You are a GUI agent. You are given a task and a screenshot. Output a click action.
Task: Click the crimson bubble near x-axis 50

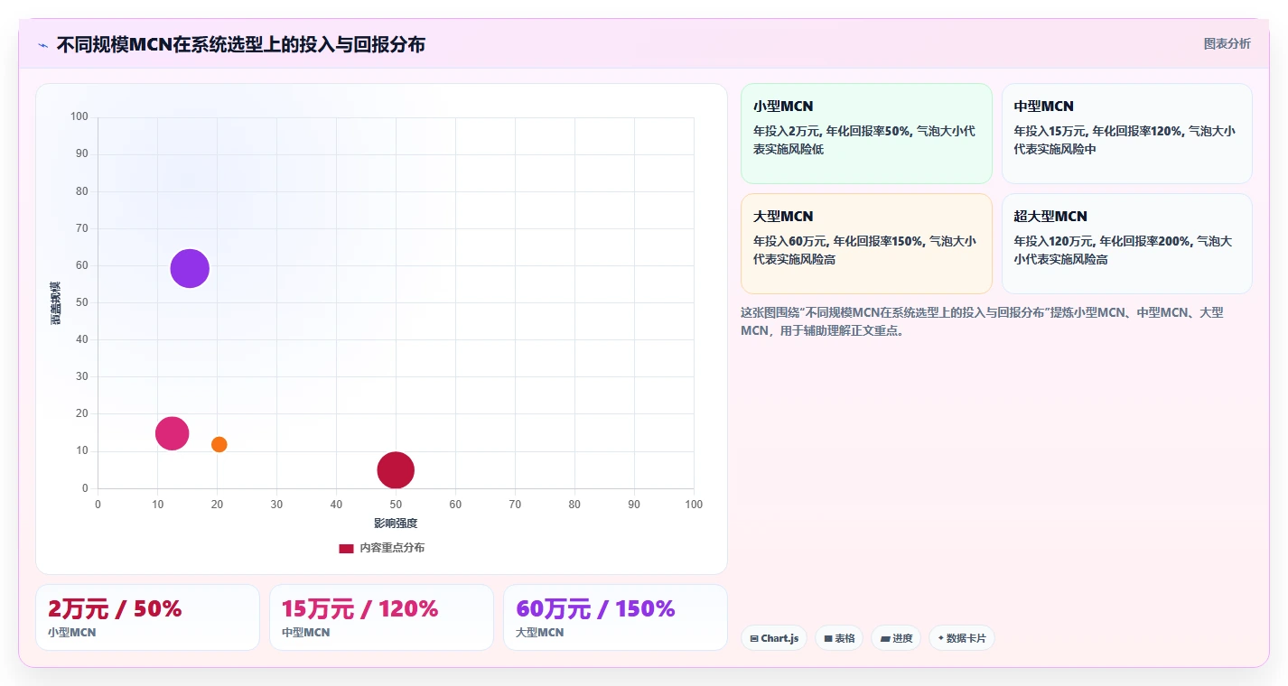click(x=396, y=469)
